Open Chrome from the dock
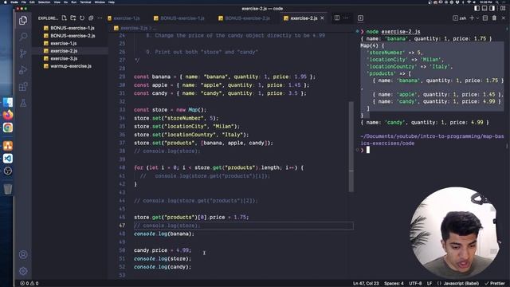 point(8,128)
